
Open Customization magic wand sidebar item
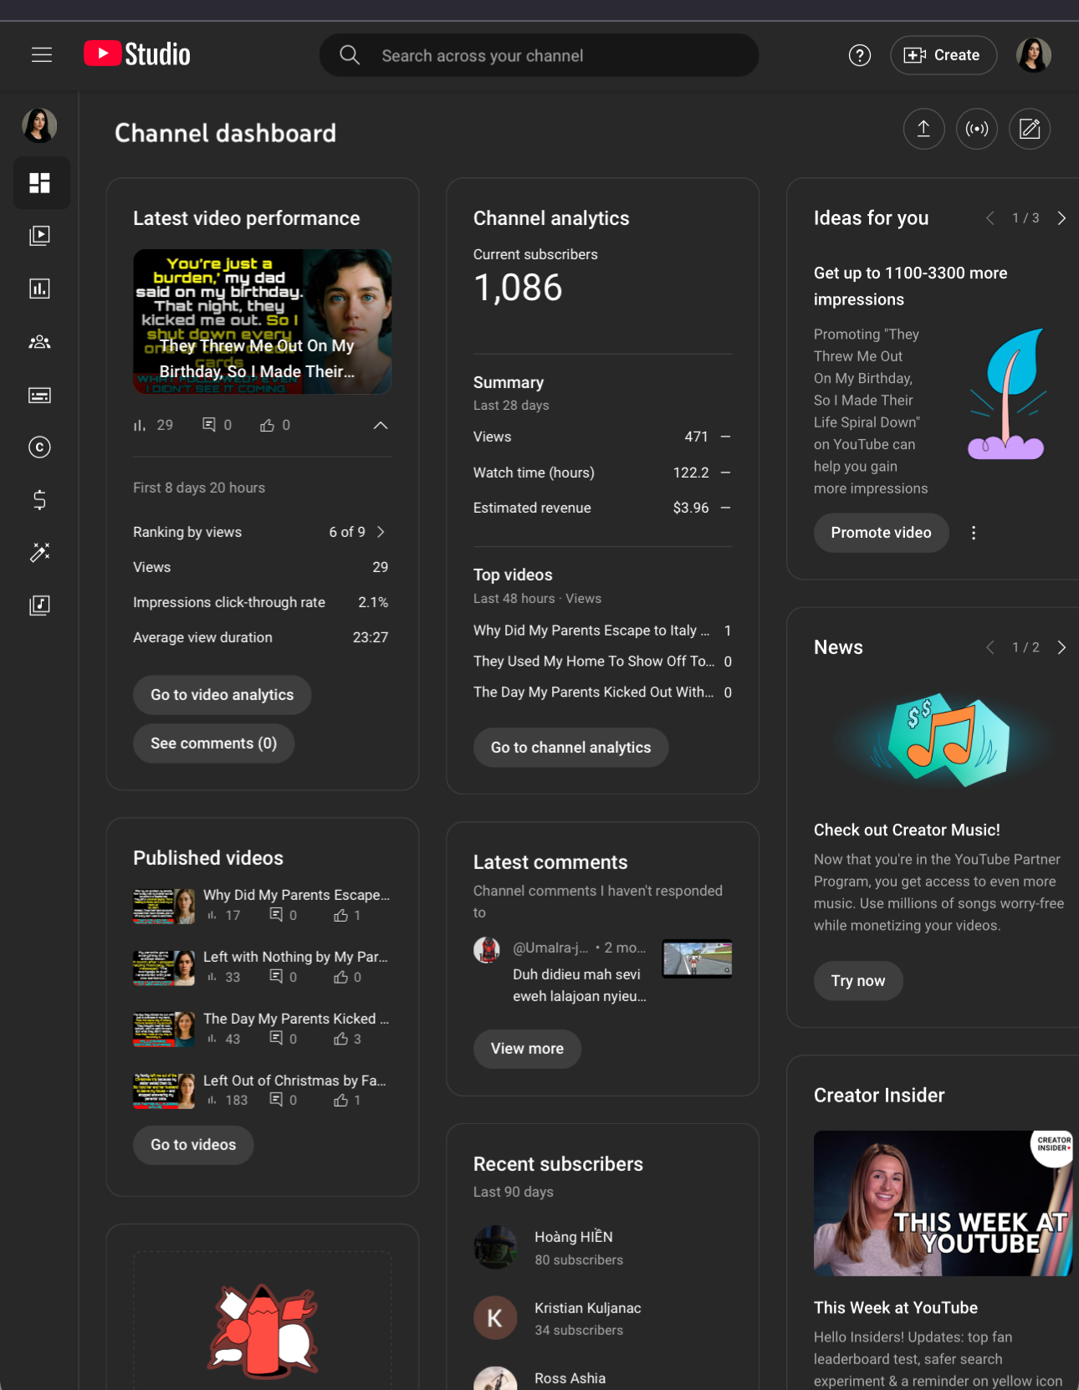pyautogui.click(x=40, y=552)
